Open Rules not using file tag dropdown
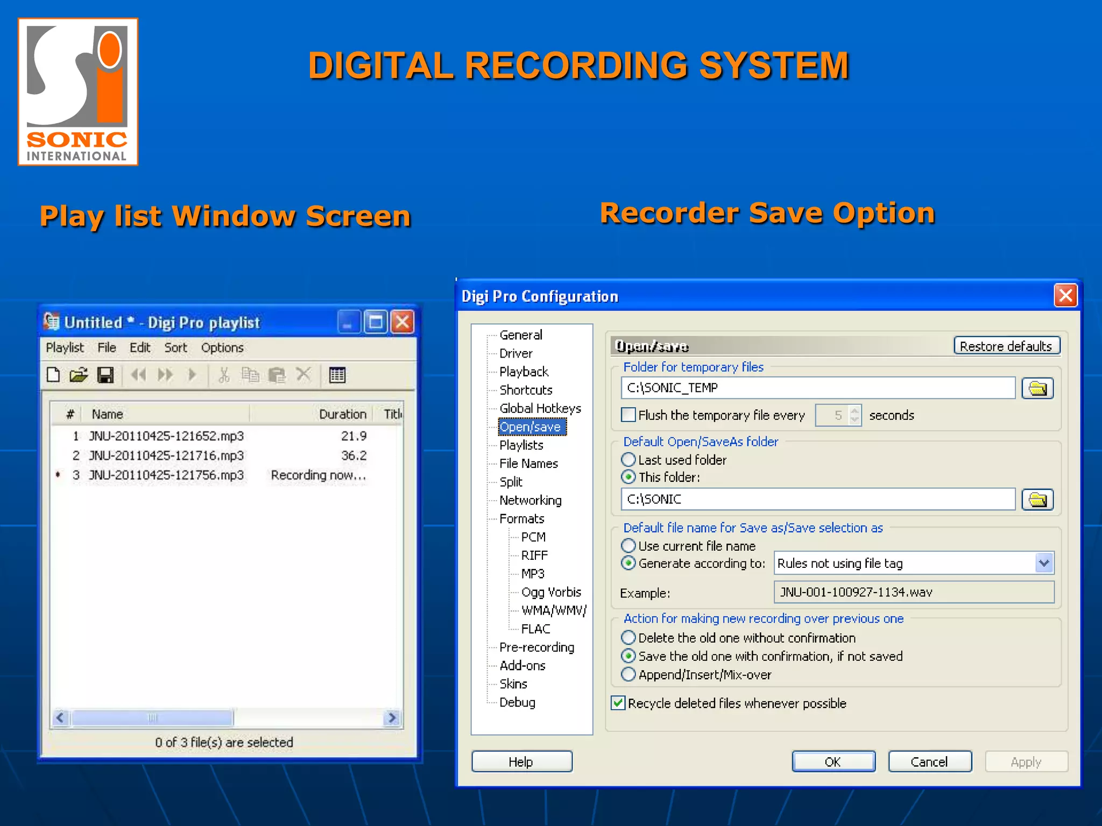 [1043, 563]
